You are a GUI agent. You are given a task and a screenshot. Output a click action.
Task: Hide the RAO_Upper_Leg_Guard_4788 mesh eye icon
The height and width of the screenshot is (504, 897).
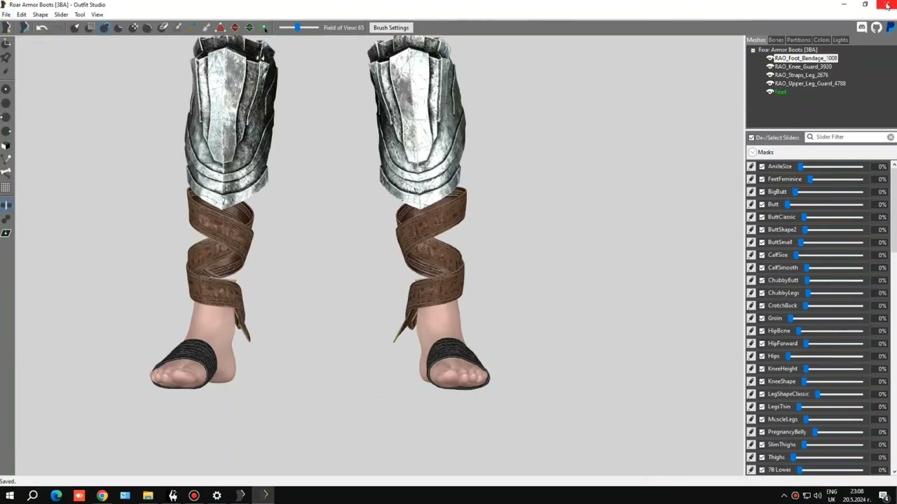(770, 83)
